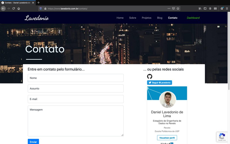
Task: Open the Blog page
Action: [x=160, y=18]
